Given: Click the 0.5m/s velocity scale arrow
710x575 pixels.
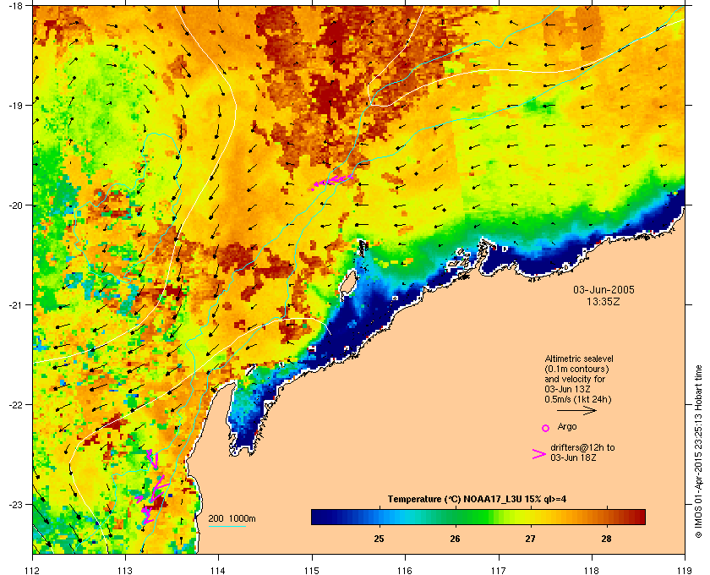Looking at the screenshot, I should point(576,411).
